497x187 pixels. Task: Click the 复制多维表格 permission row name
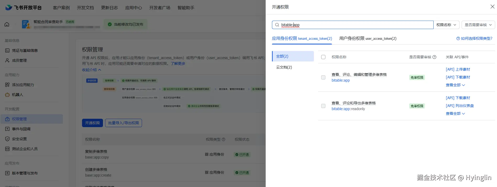[x=96, y=151]
